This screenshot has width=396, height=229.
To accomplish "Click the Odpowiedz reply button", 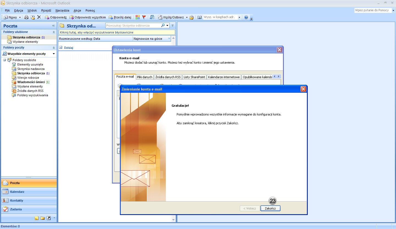I will pyautogui.click(x=56, y=17).
